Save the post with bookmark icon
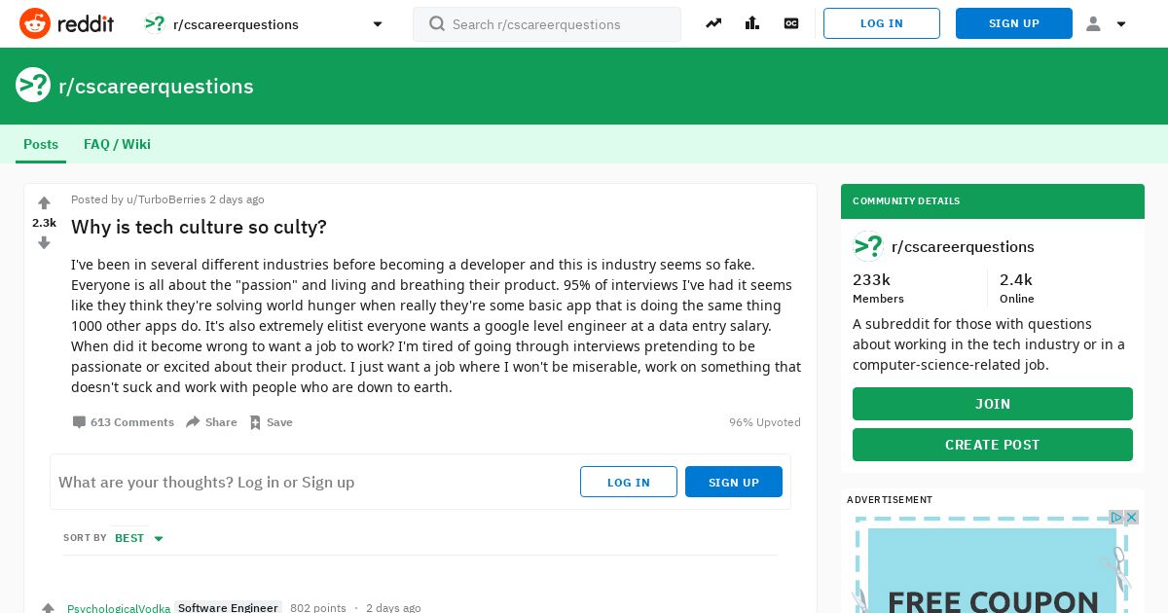This screenshot has height=613, width=1168. click(x=271, y=422)
